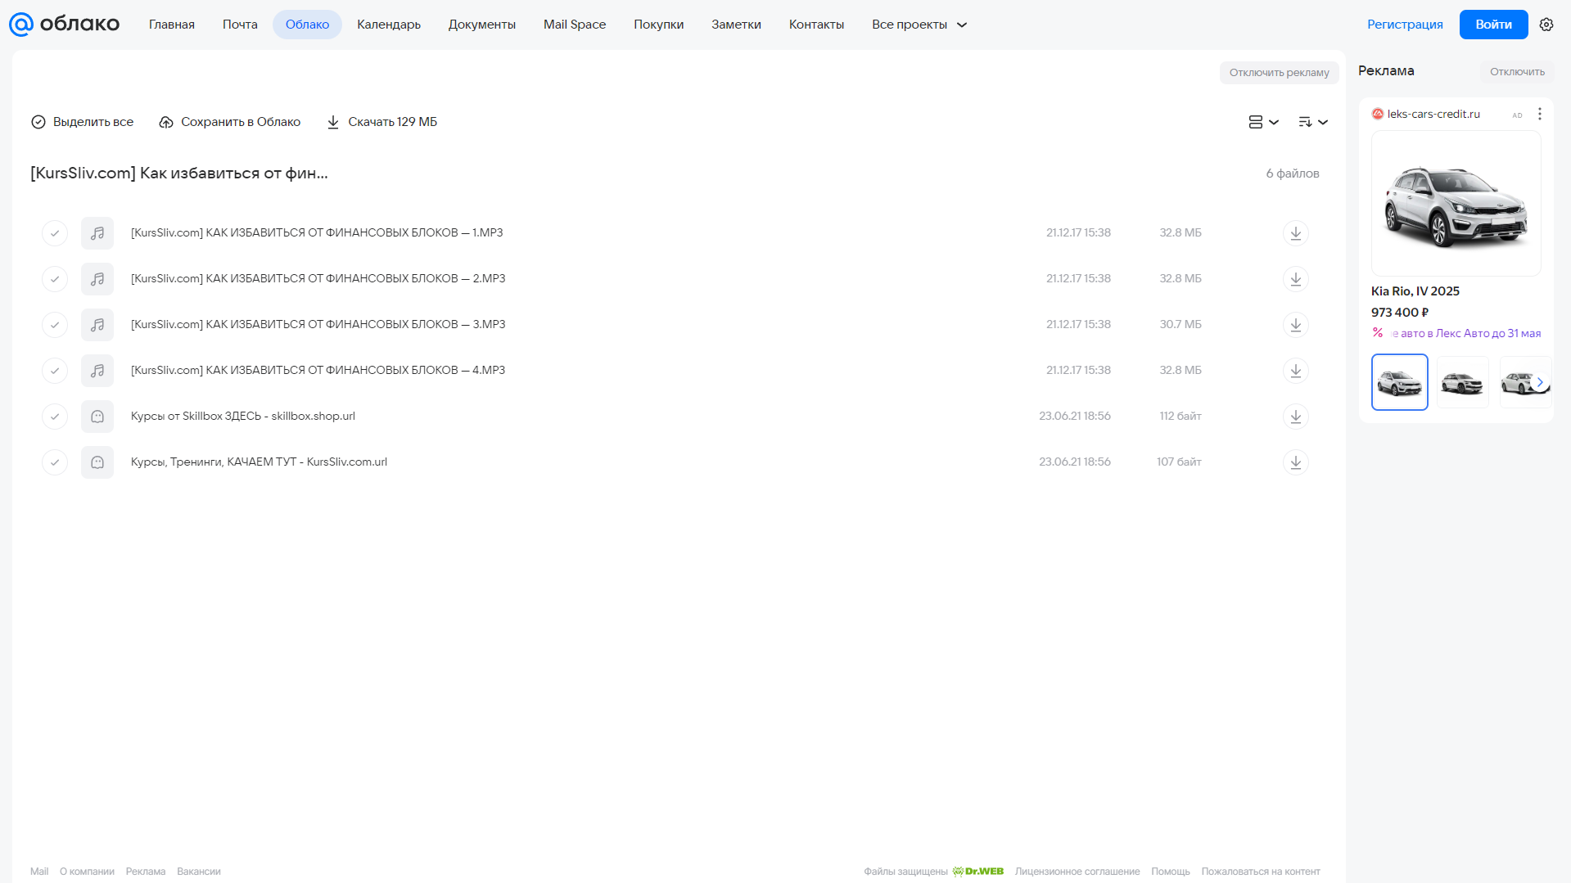Click the link file icon for KursSliv.com.url
This screenshot has height=883, width=1571.
(x=97, y=462)
